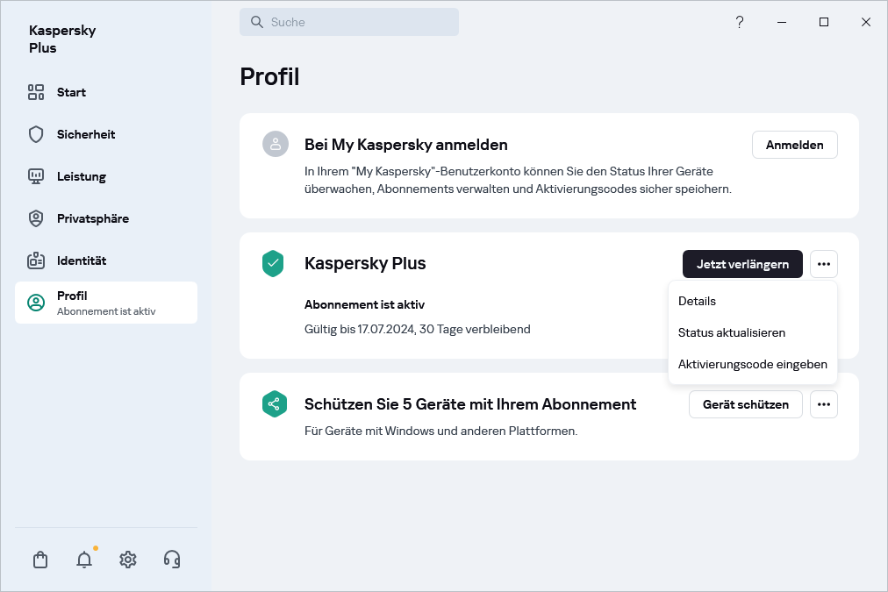Collapse the Kaspersky Plus three-dot menu
The height and width of the screenshot is (592, 888).
tap(824, 264)
